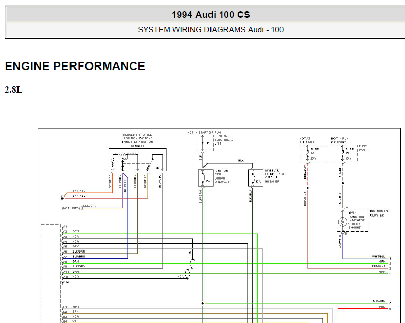
Task: Click the 'A7 BLU/BRN' pin label
Action: pos(74,256)
